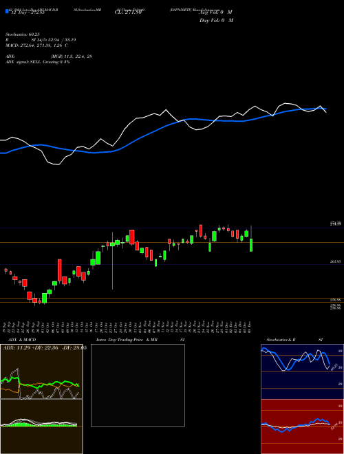This screenshot has height=454, width=344.
Task: Click the blue 12 Day SMA legend swatch
Action: 7,11
